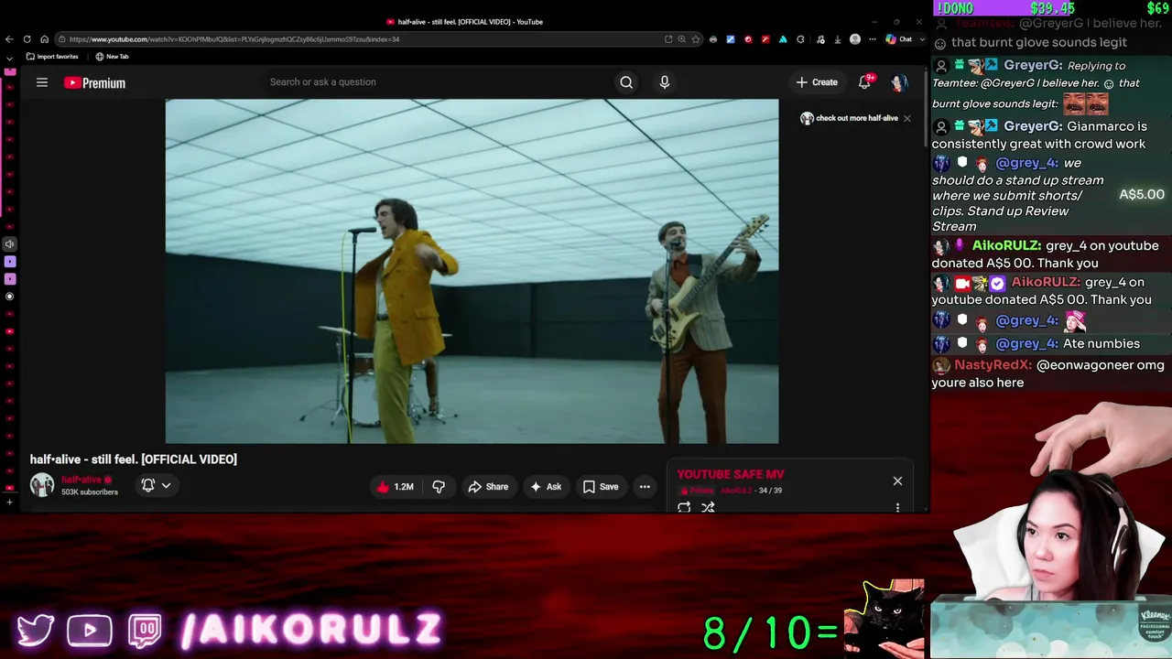This screenshot has height=659, width=1172.
Task: Open the YouTube guide hamburger menu
Action: click(x=42, y=82)
